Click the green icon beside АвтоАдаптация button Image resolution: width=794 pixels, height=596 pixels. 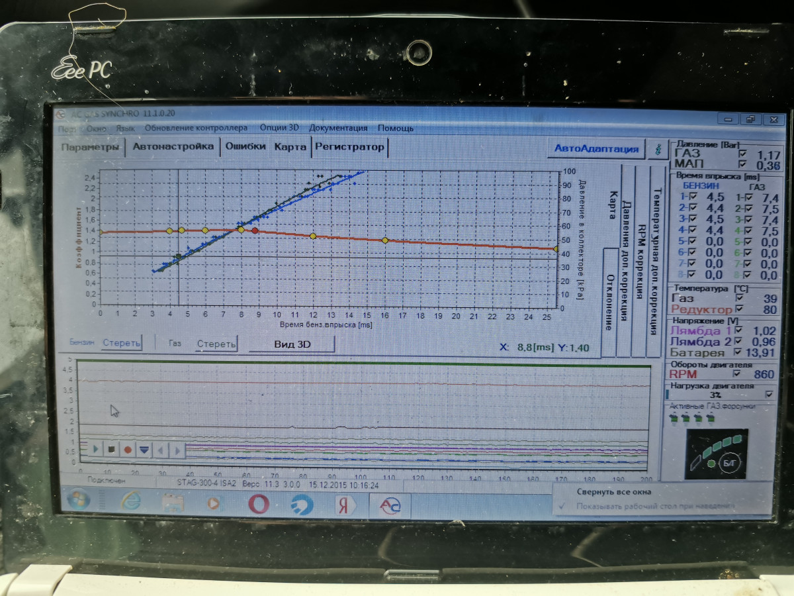point(657,149)
